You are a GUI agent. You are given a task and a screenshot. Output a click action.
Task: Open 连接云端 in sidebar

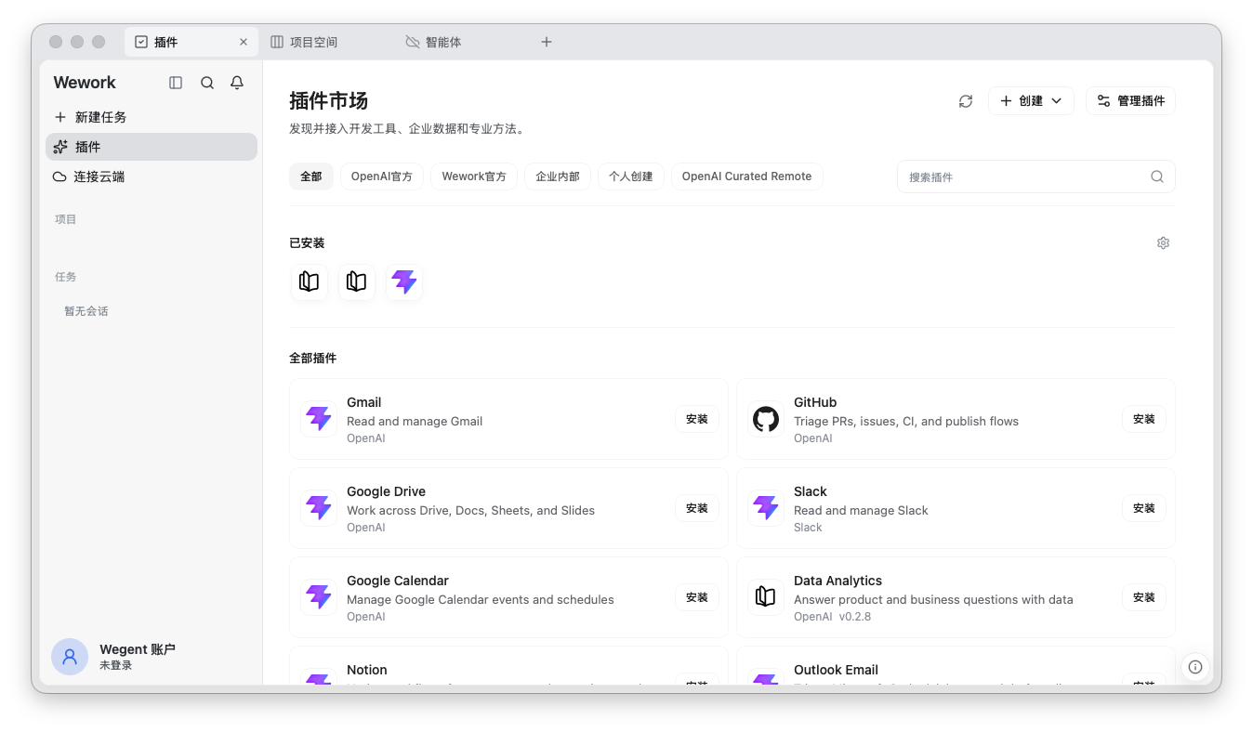tap(152, 176)
